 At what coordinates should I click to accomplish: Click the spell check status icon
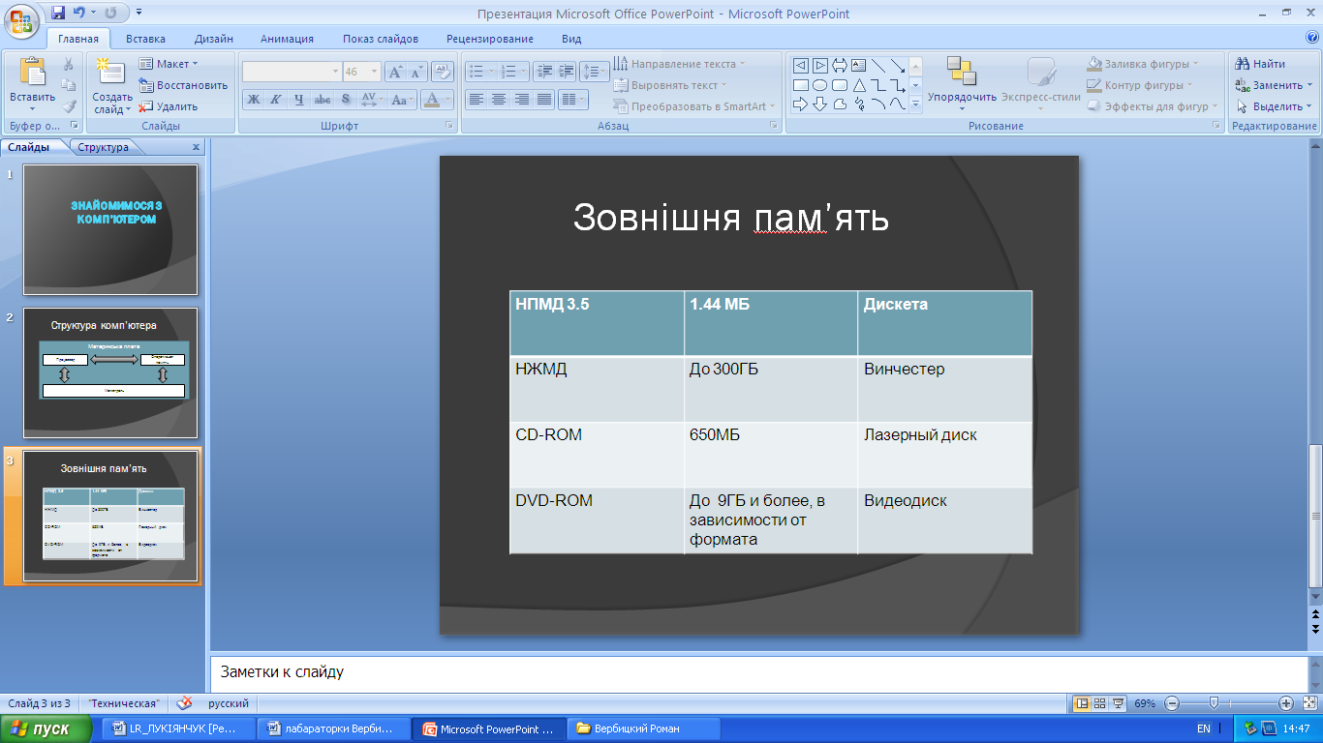(x=185, y=703)
